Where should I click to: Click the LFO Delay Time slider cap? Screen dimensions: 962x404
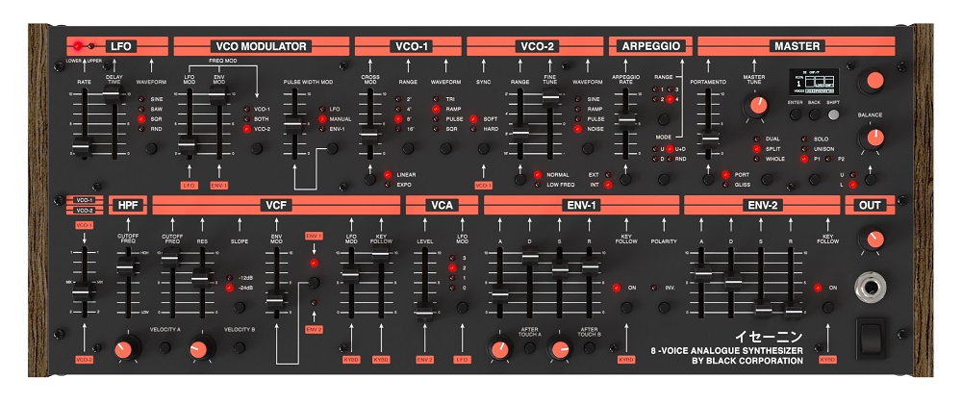tap(113, 94)
